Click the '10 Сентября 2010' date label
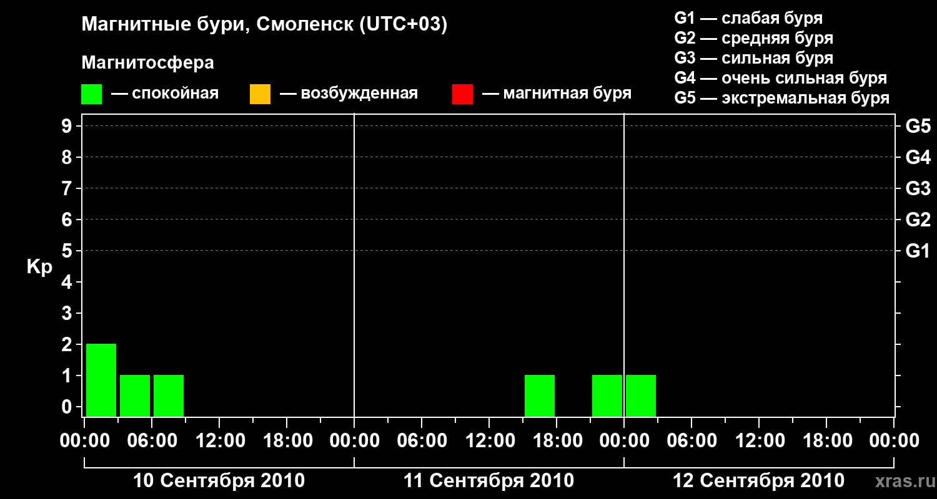The height and width of the screenshot is (499, 937). pyautogui.click(x=219, y=481)
